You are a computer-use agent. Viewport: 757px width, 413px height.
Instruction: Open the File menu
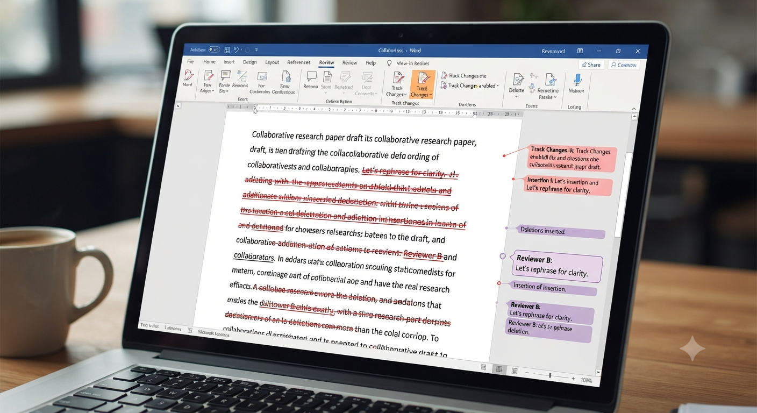coord(190,62)
